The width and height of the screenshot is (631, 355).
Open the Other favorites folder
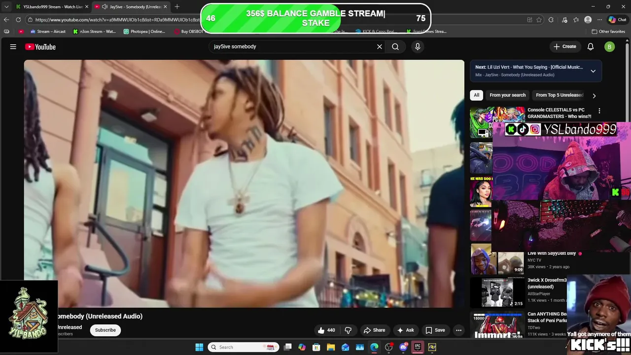608,32
